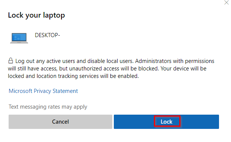
Task: Click the gray Cancel button
Action: point(60,122)
